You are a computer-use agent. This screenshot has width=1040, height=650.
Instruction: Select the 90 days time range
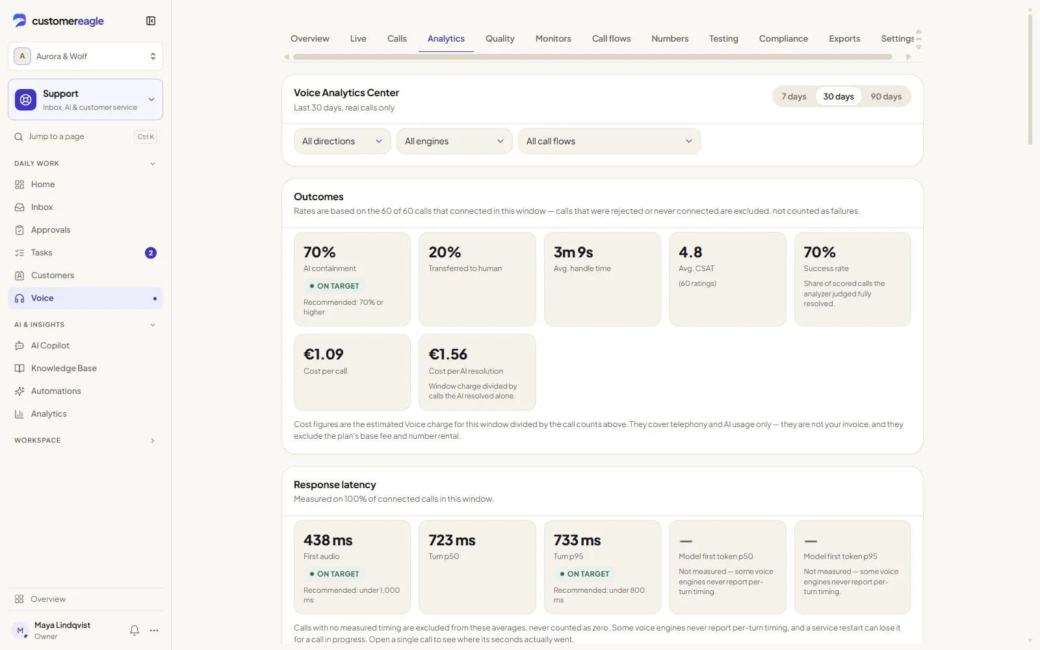pos(886,97)
